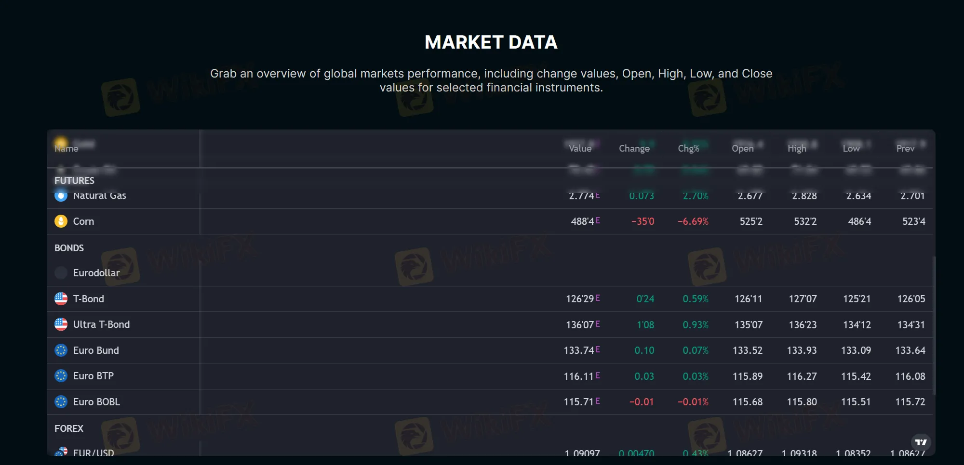The image size is (964, 465).
Task: Click the Corn commodity icon
Action: [x=61, y=221]
